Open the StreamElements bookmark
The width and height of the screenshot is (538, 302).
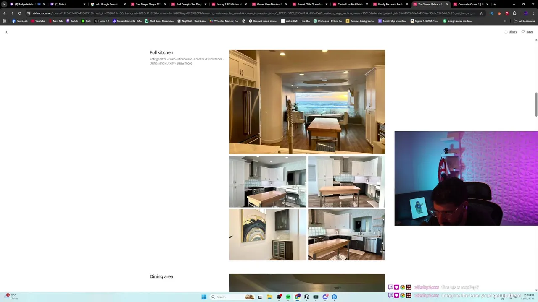[x=127, y=21]
